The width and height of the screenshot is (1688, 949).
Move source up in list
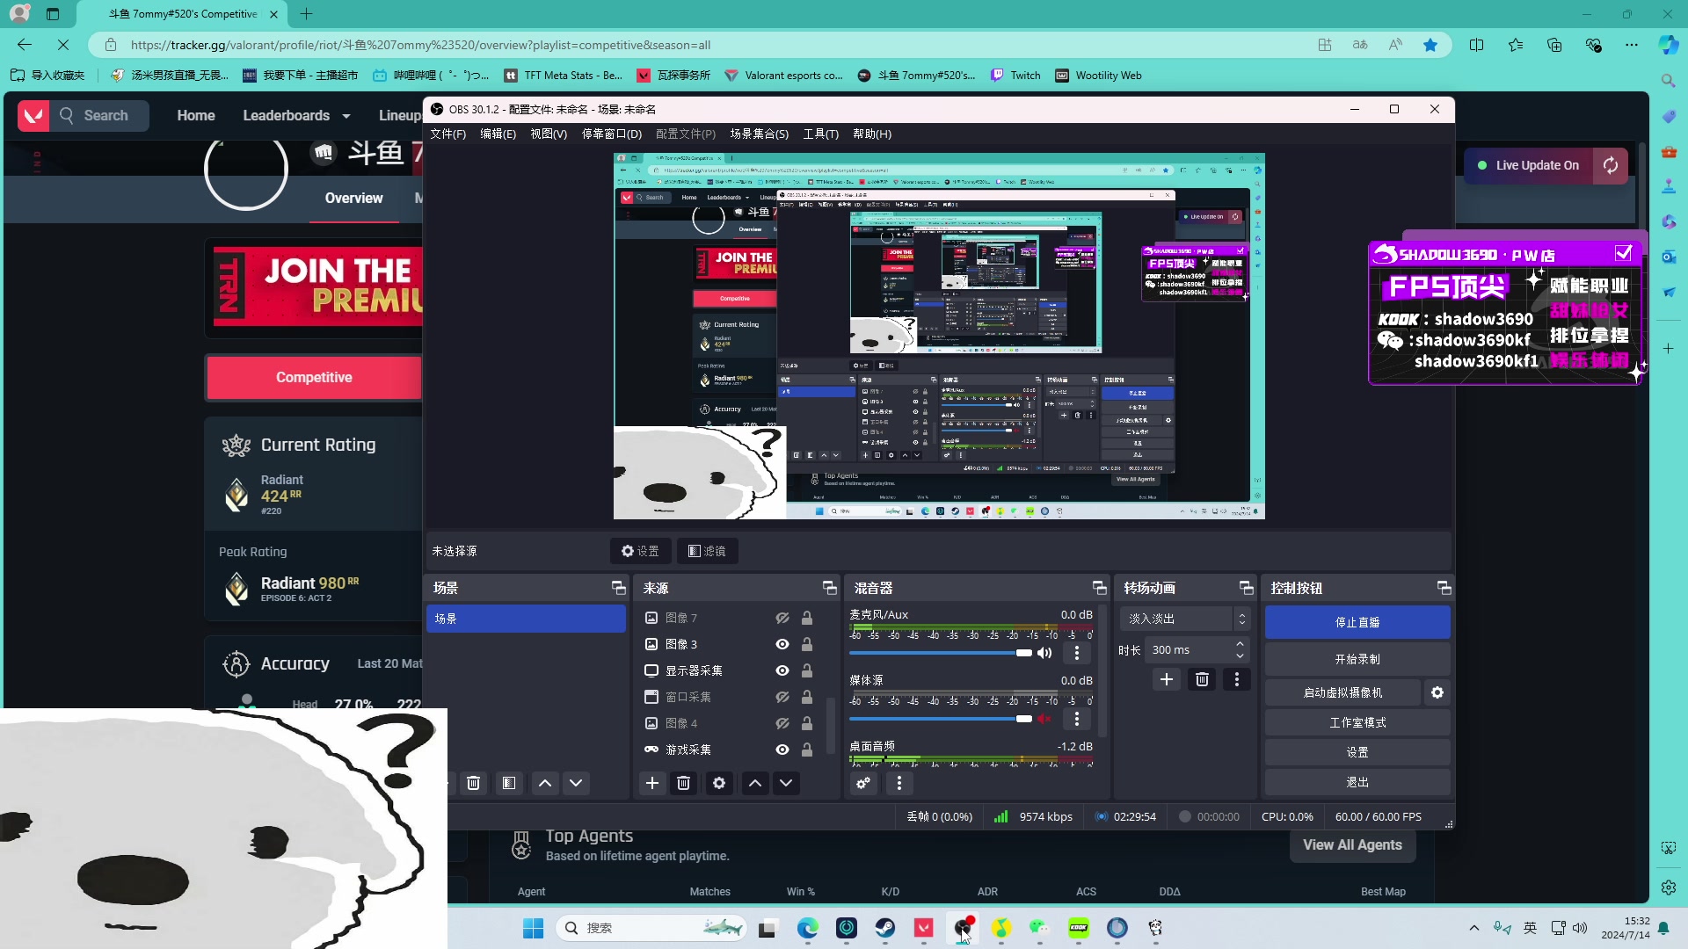pyautogui.click(x=754, y=783)
